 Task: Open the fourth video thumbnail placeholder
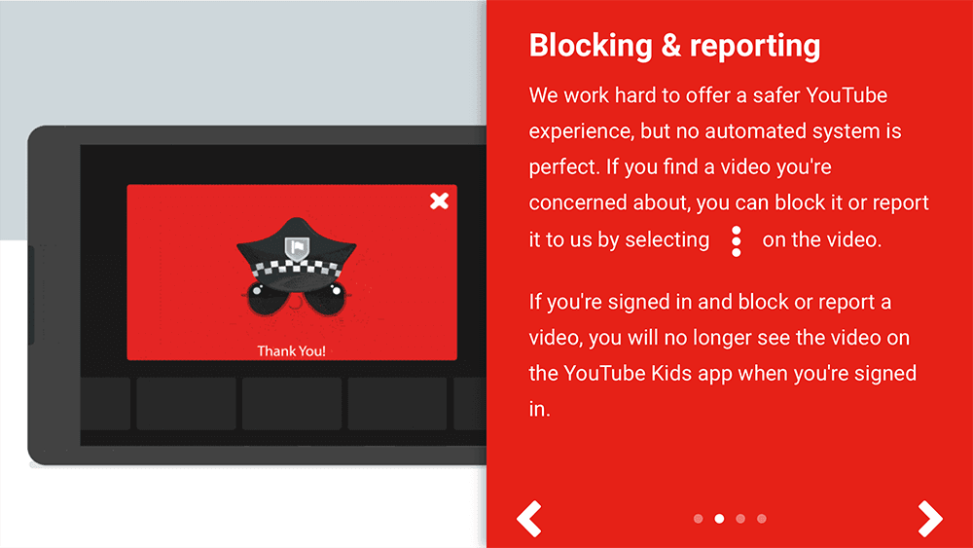tap(397, 403)
